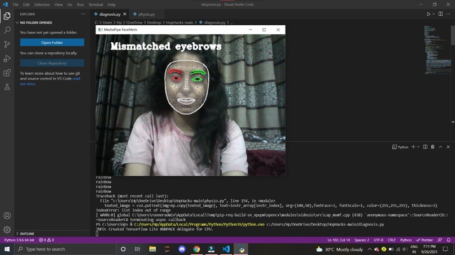The height and width of the screenshot is (255, 455).
Task: Close the terminal panel
Action: click(448, 147)
